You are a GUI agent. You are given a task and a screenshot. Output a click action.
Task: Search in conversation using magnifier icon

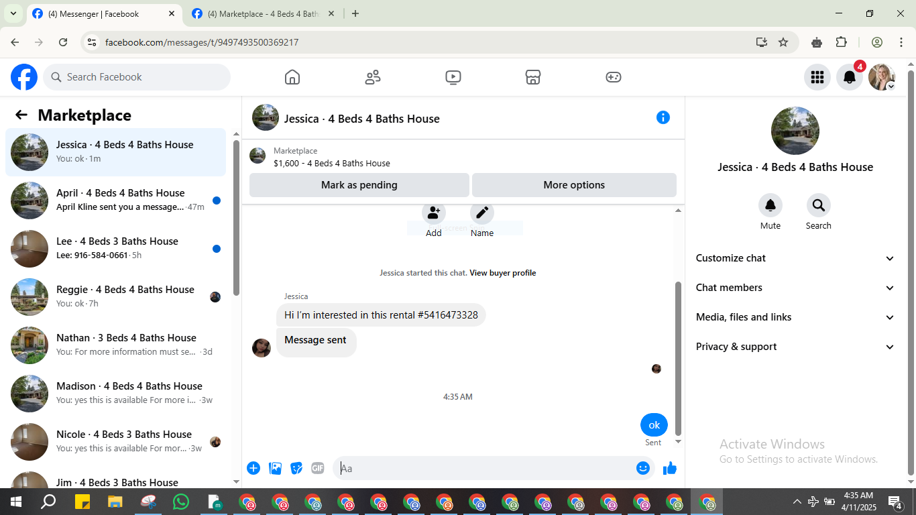(x=819, y=205)
